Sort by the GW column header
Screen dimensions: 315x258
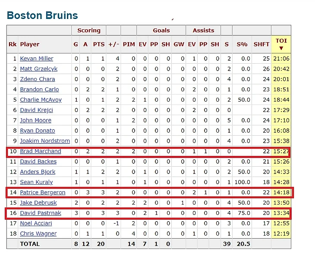[x=179, y=44]
